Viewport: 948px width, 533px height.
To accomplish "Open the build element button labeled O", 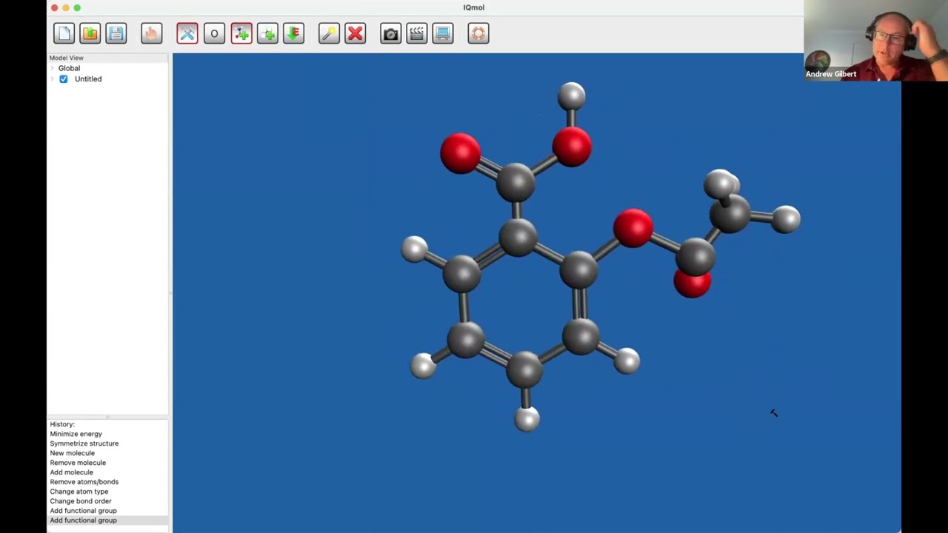I will (214, 33).
